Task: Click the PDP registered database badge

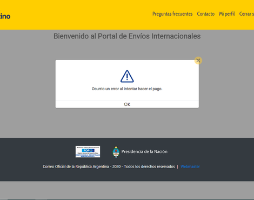Action: point(88,151)
